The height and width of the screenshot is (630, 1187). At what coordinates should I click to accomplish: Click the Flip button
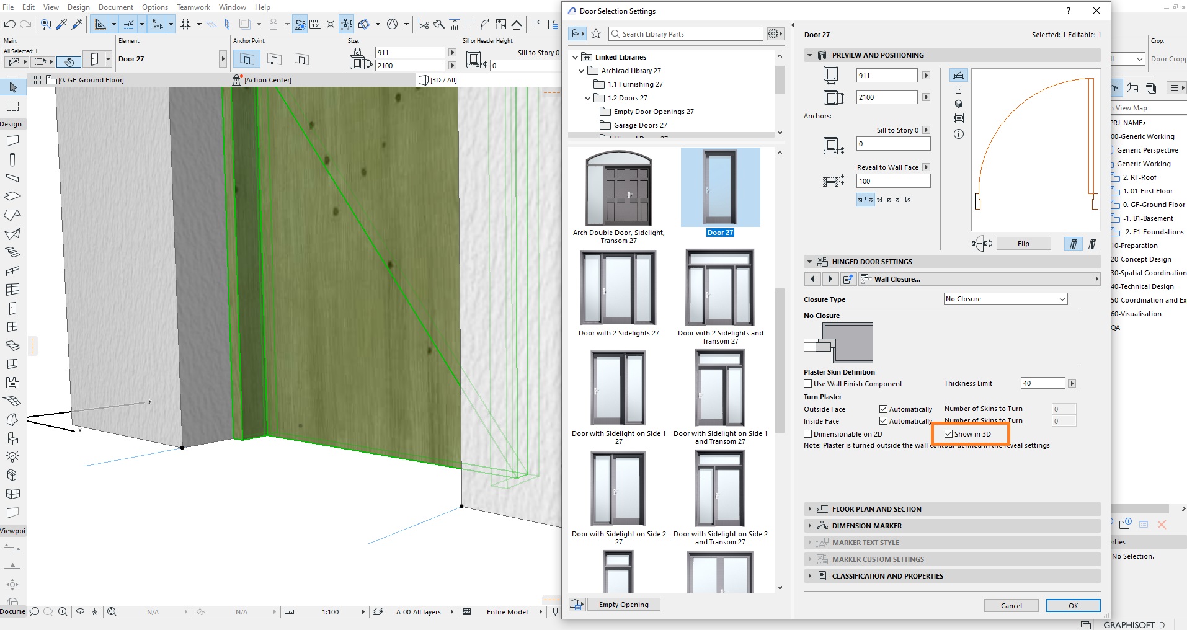[1023, 244]
